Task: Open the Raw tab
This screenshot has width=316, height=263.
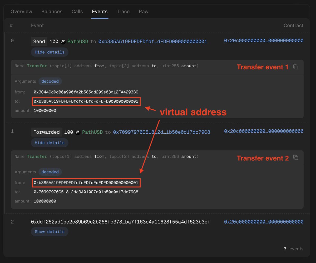Action: (144, 12)
